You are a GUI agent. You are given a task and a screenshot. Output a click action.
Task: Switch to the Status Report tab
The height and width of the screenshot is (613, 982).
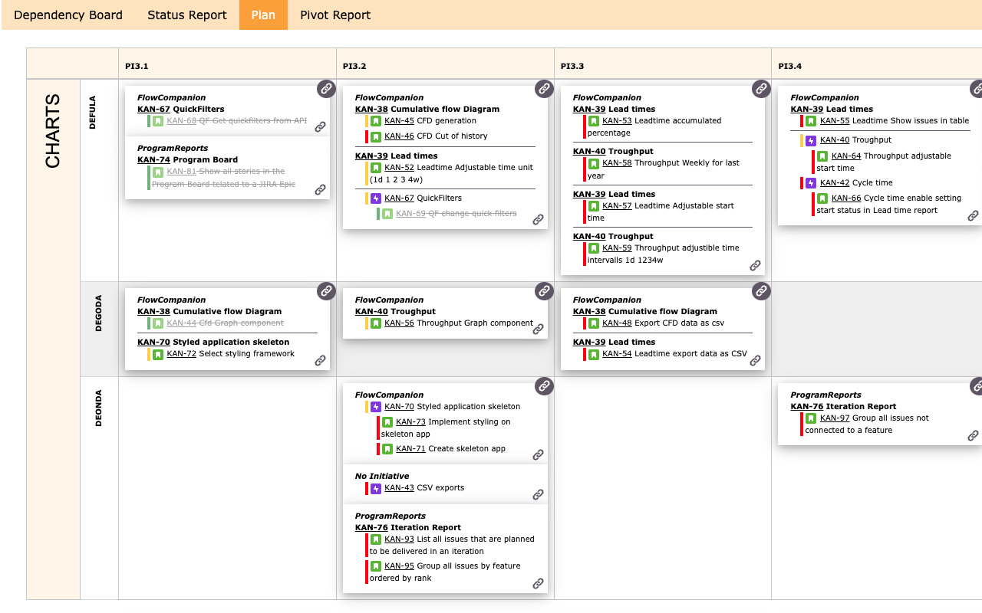(186, 15)
